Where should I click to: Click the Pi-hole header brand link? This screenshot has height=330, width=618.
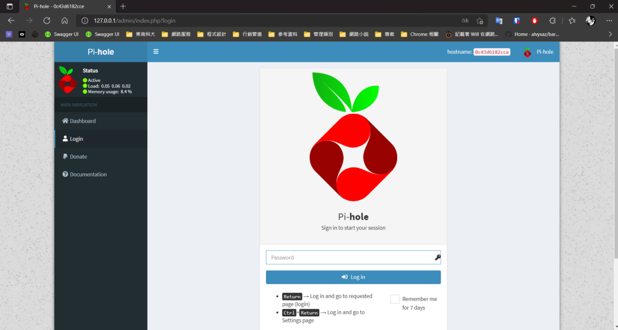pos(101,52)
